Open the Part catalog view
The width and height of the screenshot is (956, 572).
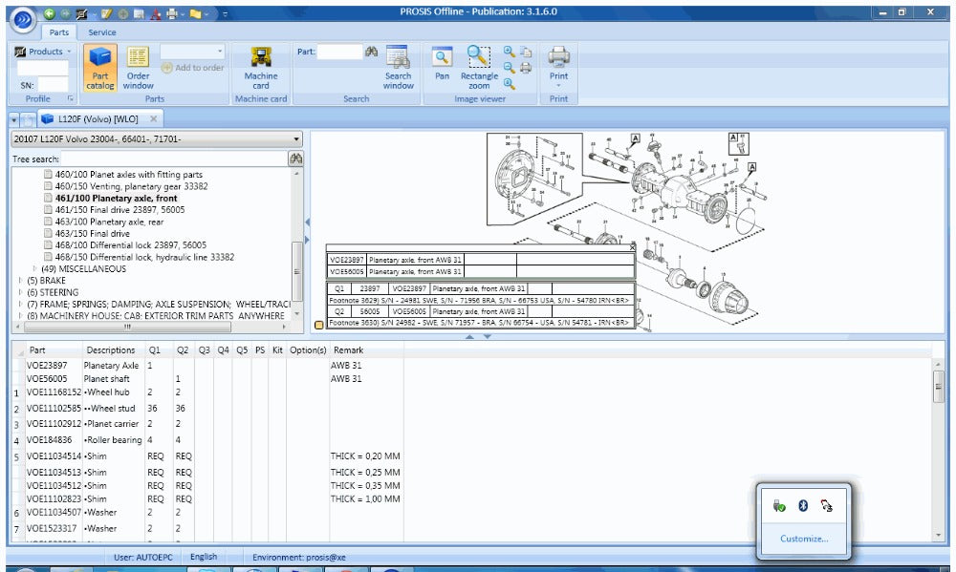[100, 66]
